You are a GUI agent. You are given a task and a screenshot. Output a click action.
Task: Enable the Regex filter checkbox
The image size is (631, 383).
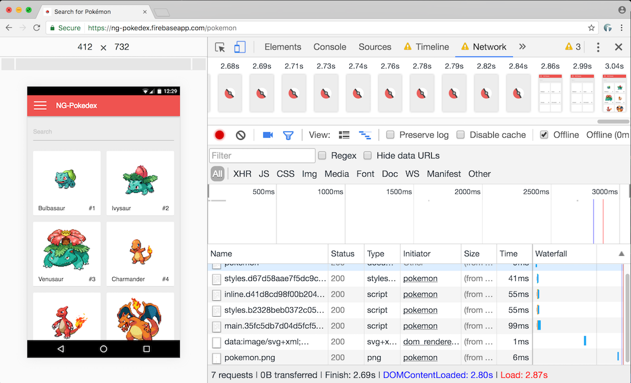pos(322,156)
